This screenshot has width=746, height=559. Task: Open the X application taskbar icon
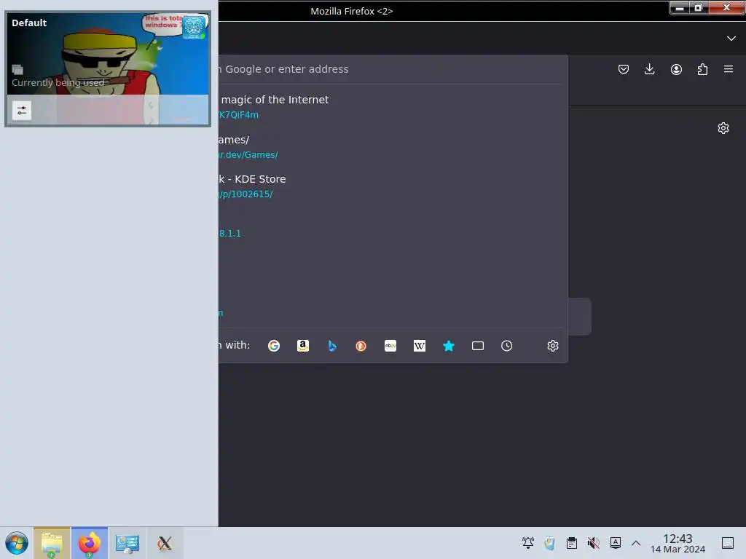(165, 543)
